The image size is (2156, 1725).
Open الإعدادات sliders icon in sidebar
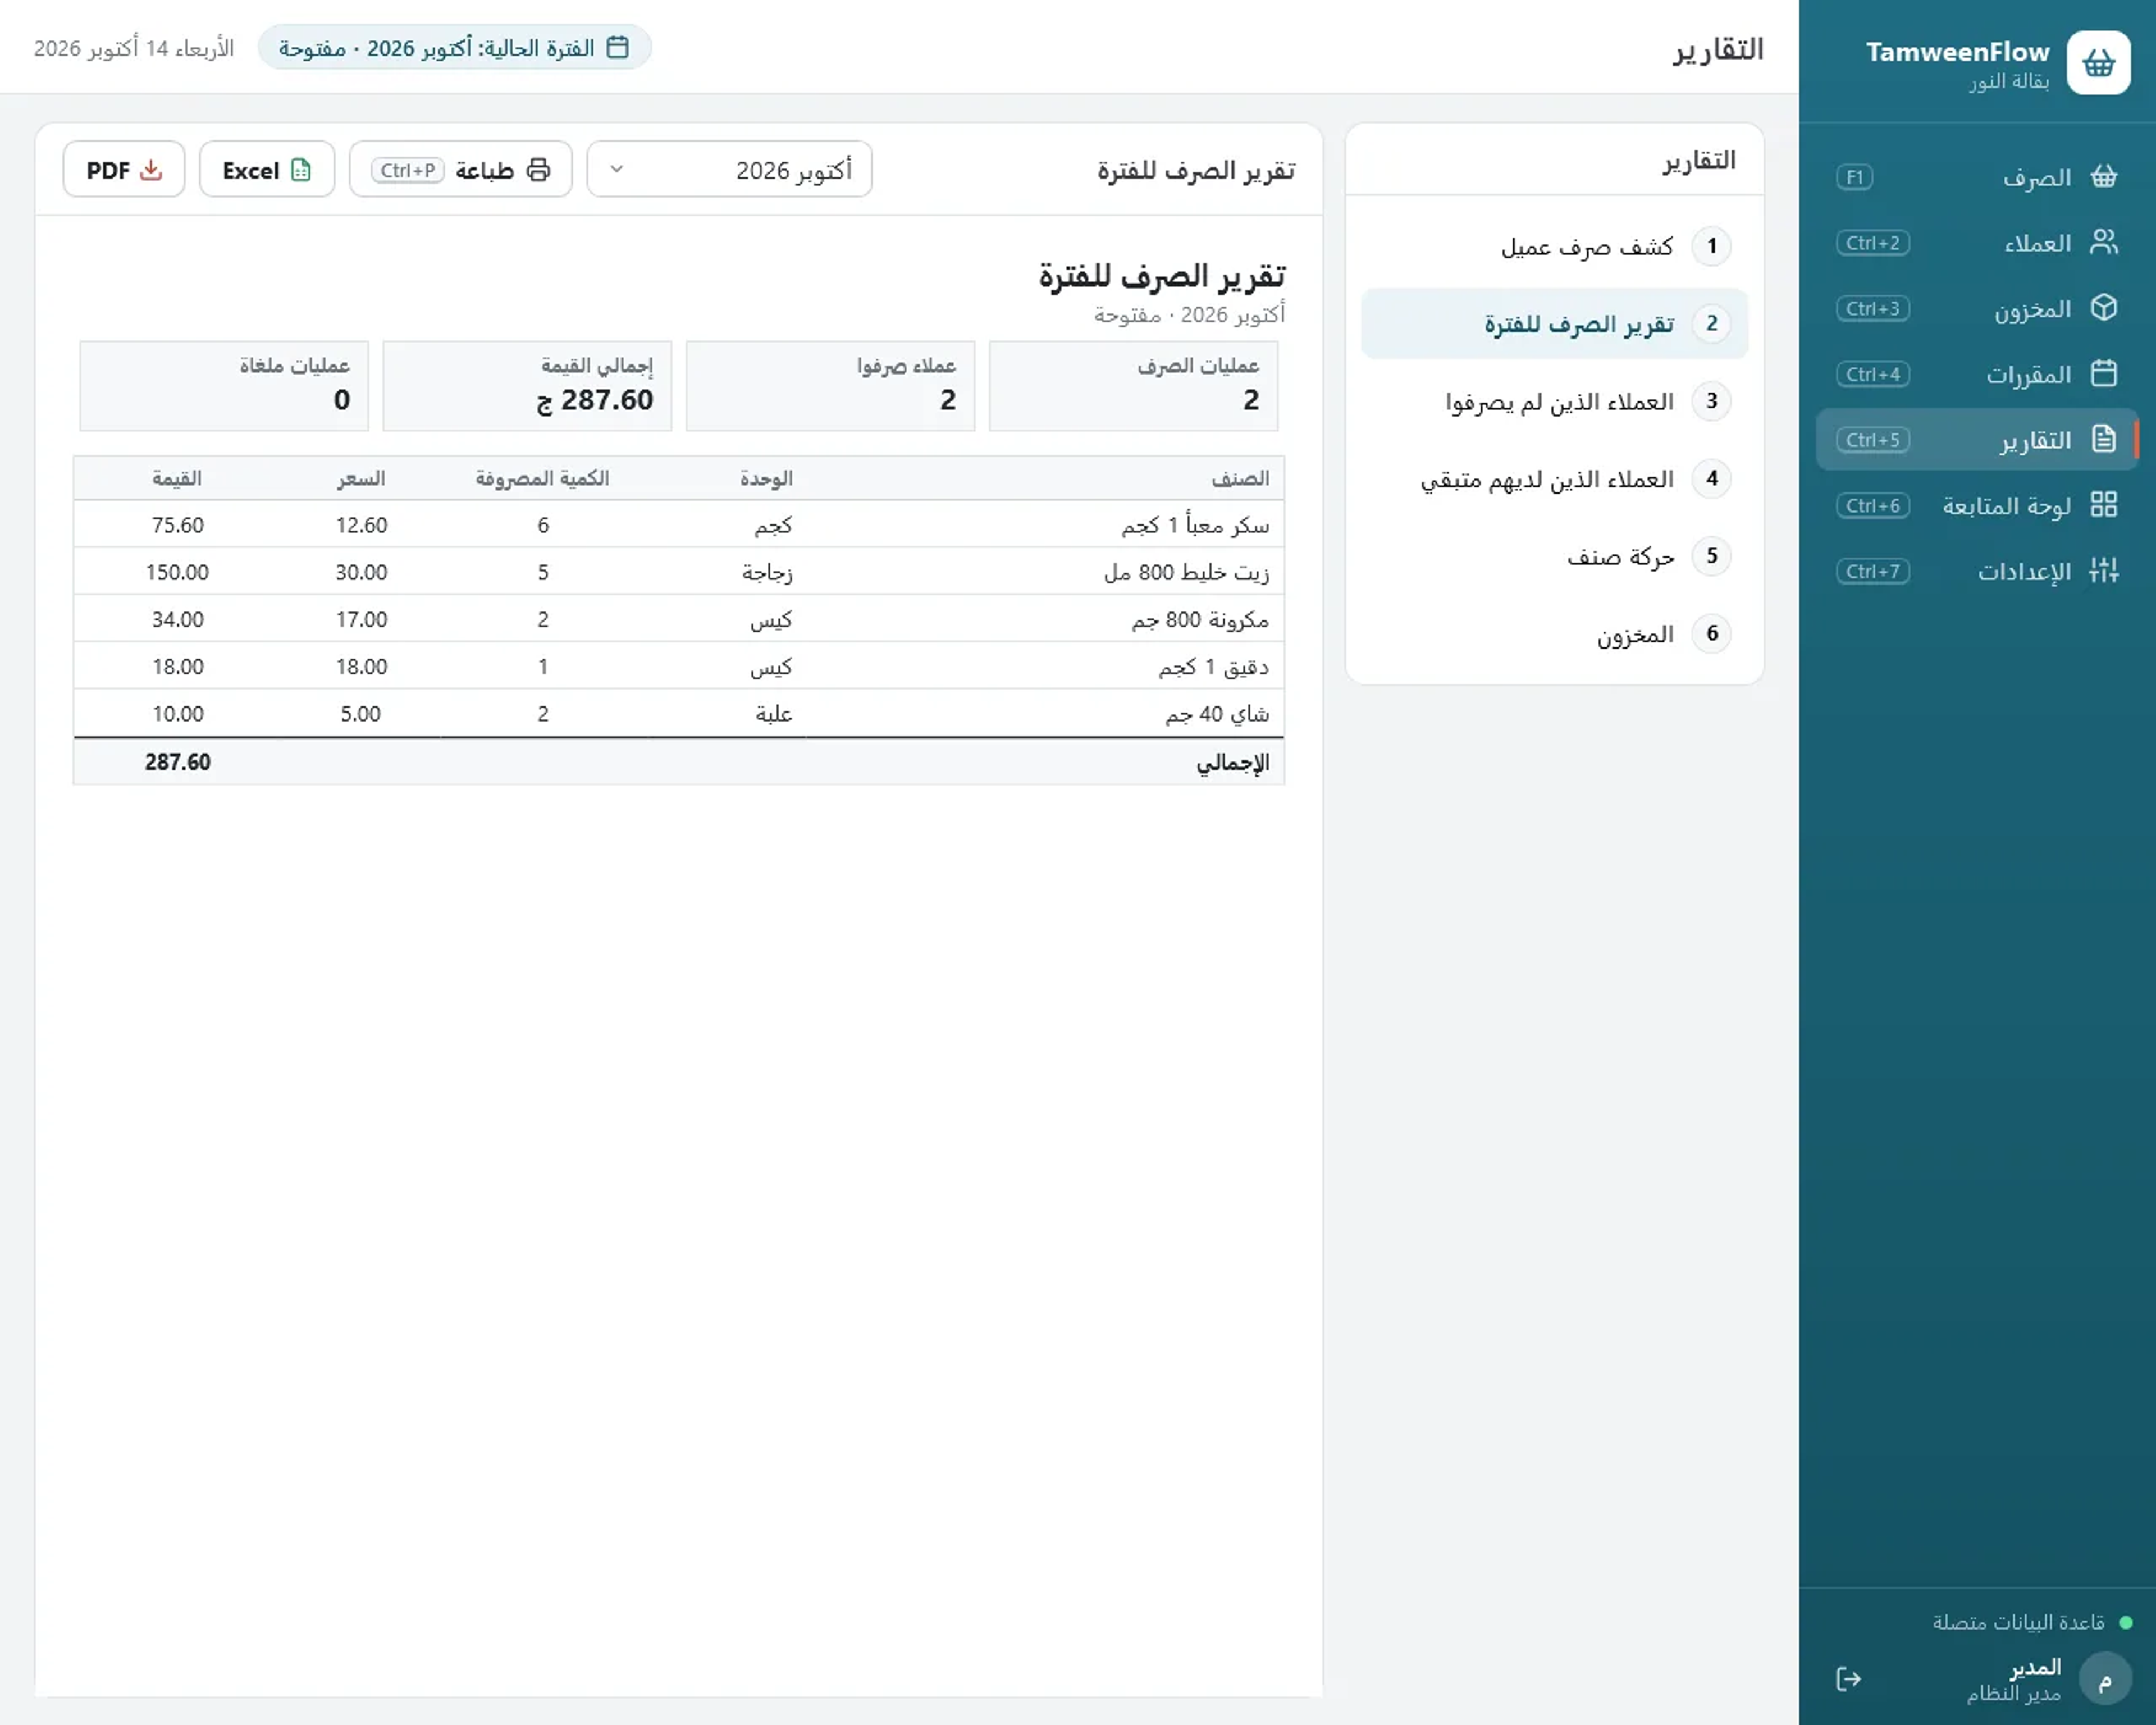coord(2103,571)
